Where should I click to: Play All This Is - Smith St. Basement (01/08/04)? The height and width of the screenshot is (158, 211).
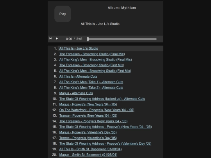coord(90,149)
